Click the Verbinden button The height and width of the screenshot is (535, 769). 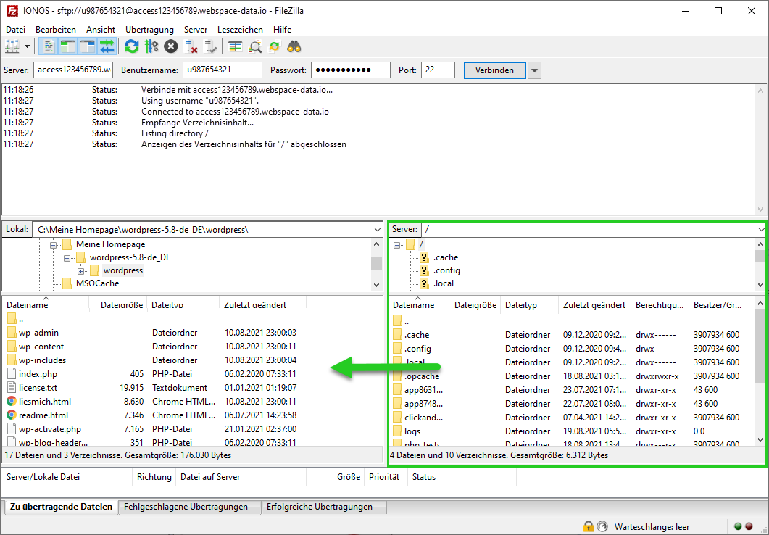click(494, 70)
